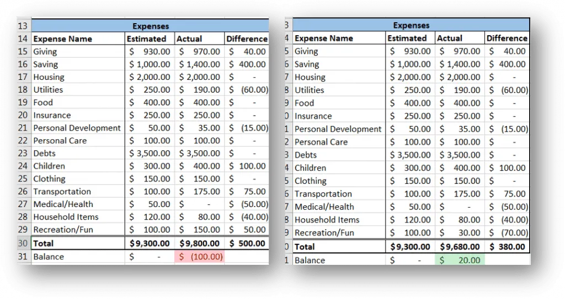The width and height of the screenshot is (565, 299).
Task: Select Transportation Actual 175.00 in left table
Action: (199, 192)
